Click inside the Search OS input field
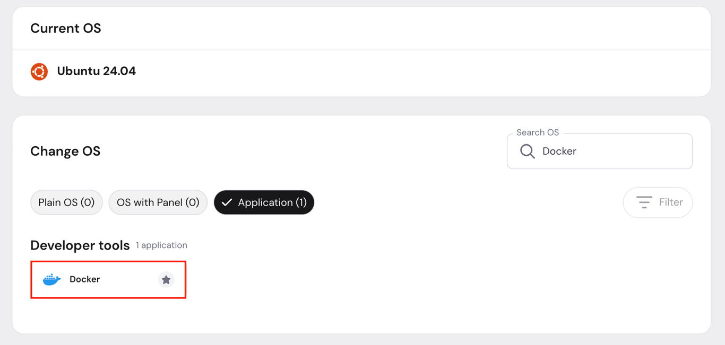Screen dimensions: 725x345 [x=600, y=151]
